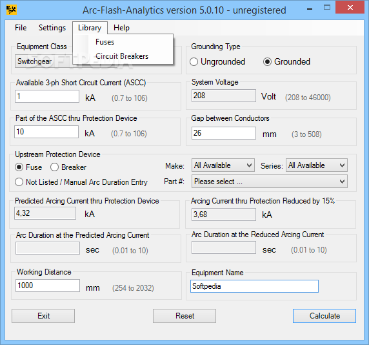Screen dimensions: 369x345
Task: Click the Part of ASCC thru Protection Device field
Action: (46, 132)
